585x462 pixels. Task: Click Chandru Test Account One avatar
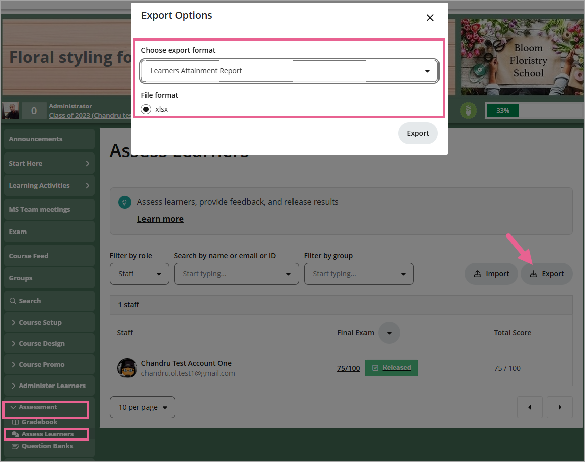click(127, 368)
